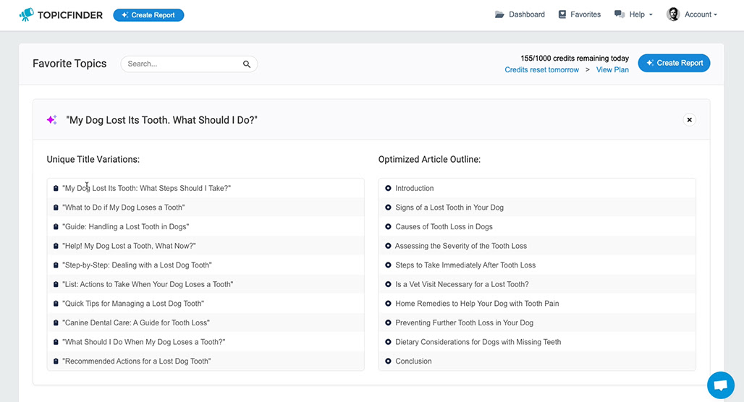Screen dimensions: 744x402
Task: Click the bullet icon beside Conclusion
Action: point(388,362)
